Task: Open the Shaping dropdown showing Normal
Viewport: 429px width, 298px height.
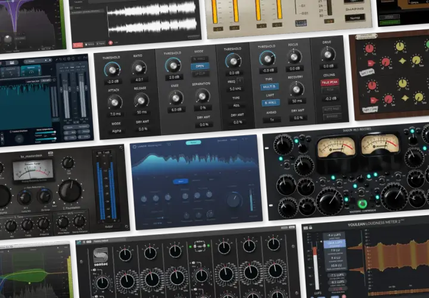Action: point(355,18)
